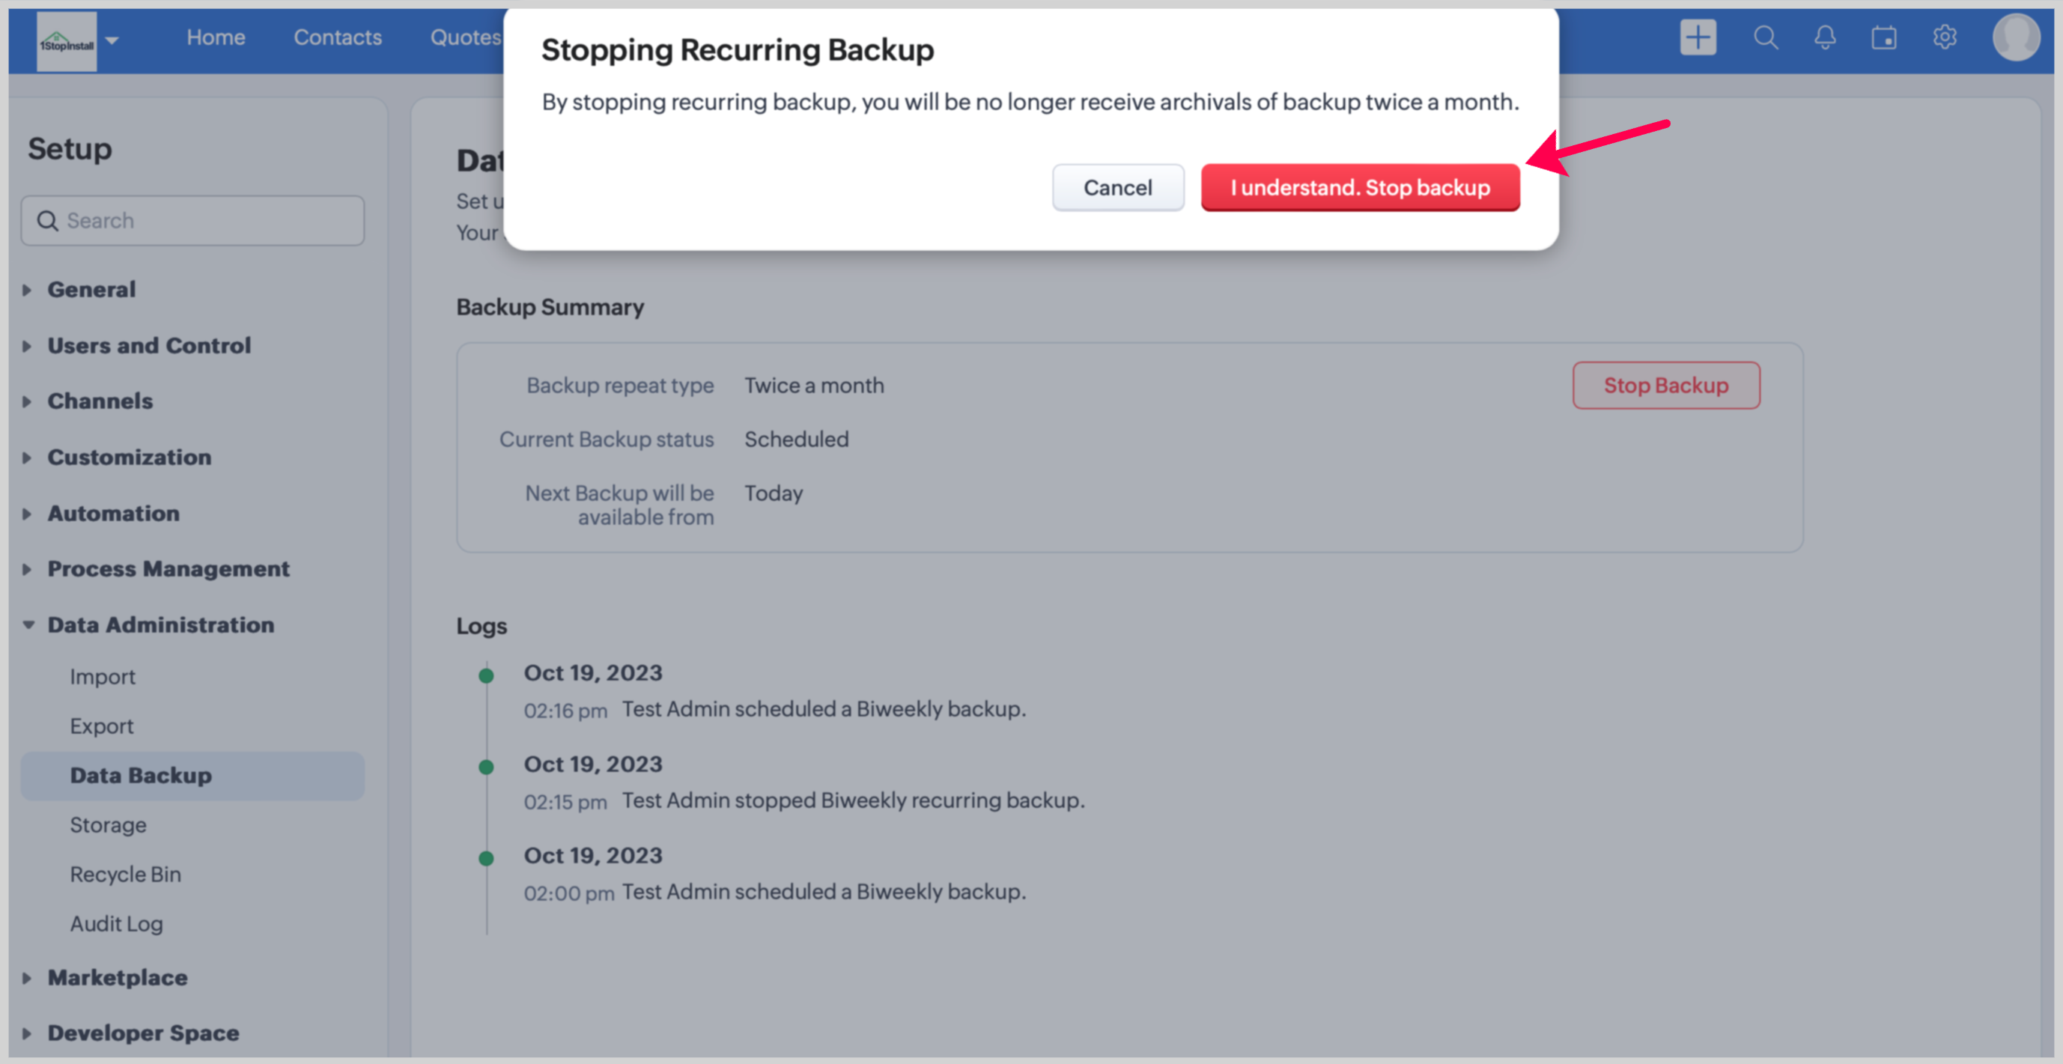The width and height of the screenshot is (2063, 1064).
Task: Click the plus quick-create icon
Action: point(1697,37)
